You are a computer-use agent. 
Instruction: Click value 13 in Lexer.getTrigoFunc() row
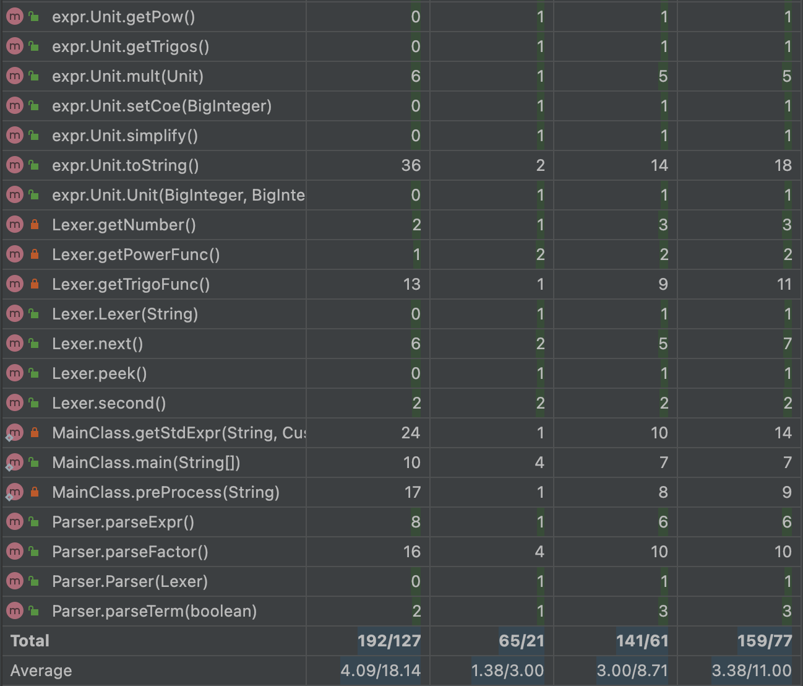[411, 284]
